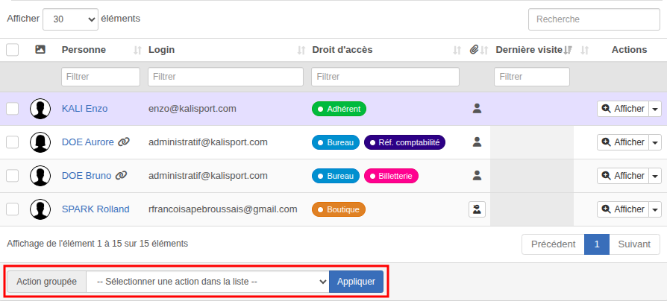Tick the select-all checkbox in the header
Viewport: 667px width, 301px height.
coord(13,50)
